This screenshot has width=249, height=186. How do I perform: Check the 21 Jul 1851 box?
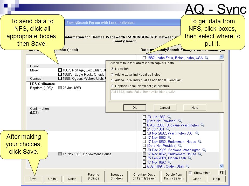coord(144,129)
